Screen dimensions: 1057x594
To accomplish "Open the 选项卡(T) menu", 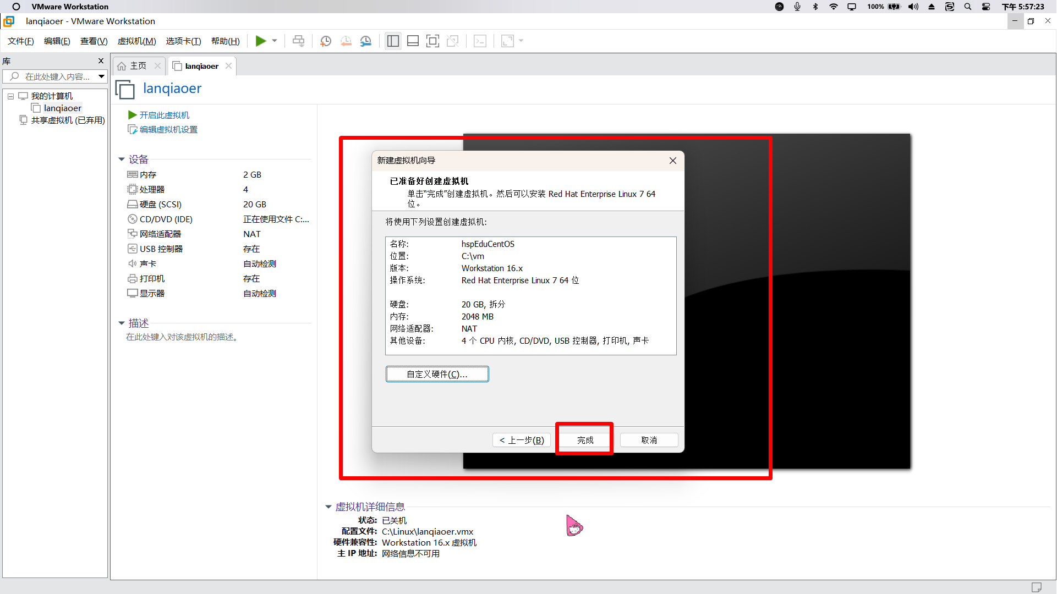I will (184, 41).
